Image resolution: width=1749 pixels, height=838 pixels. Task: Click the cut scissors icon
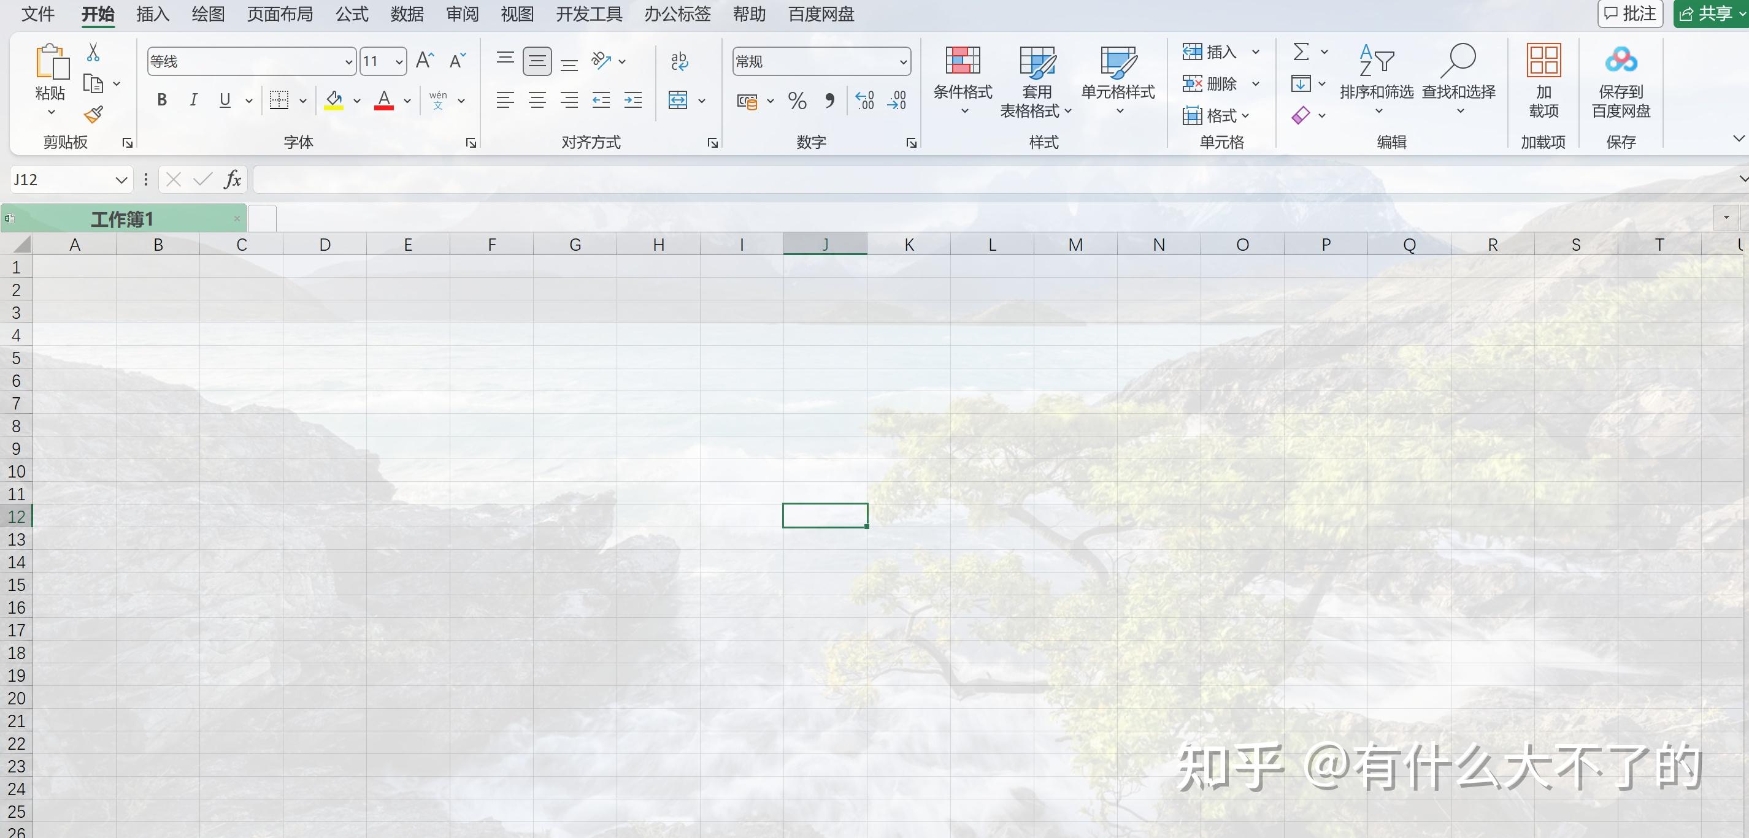(93, 52)
